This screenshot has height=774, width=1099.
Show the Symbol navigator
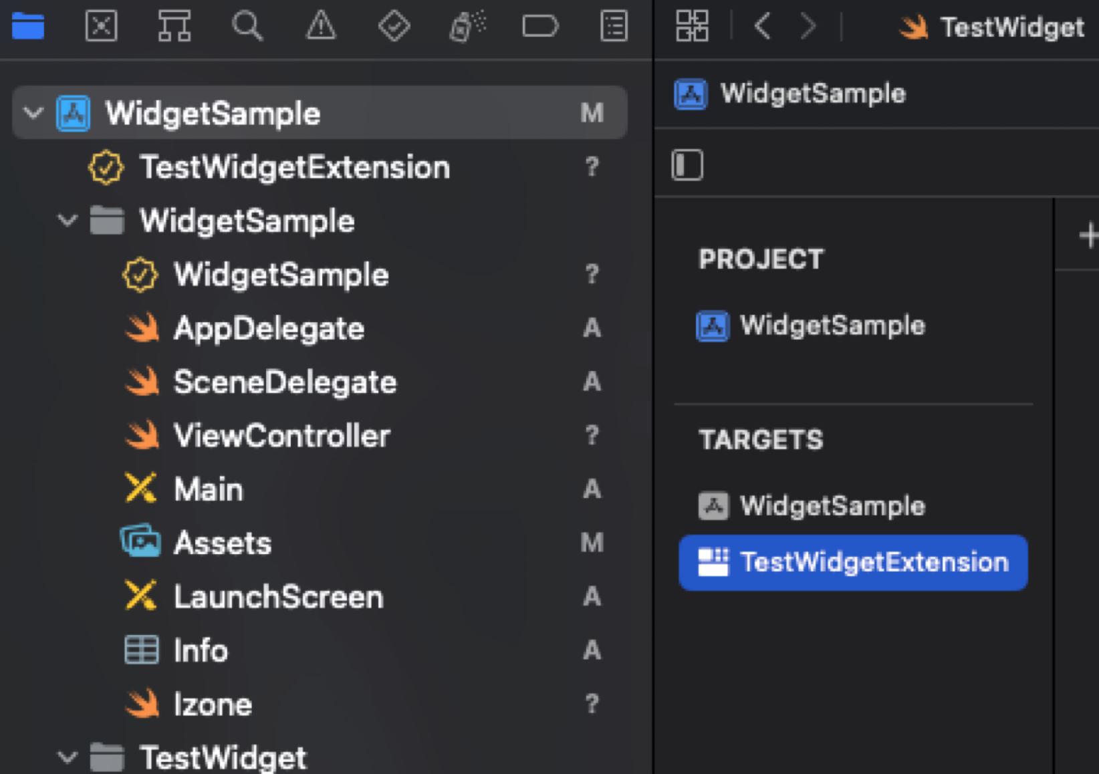(x=174, y=27)
